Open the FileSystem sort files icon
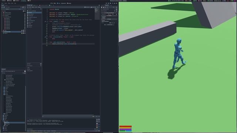The image size is (237, 133). (25, 73)
